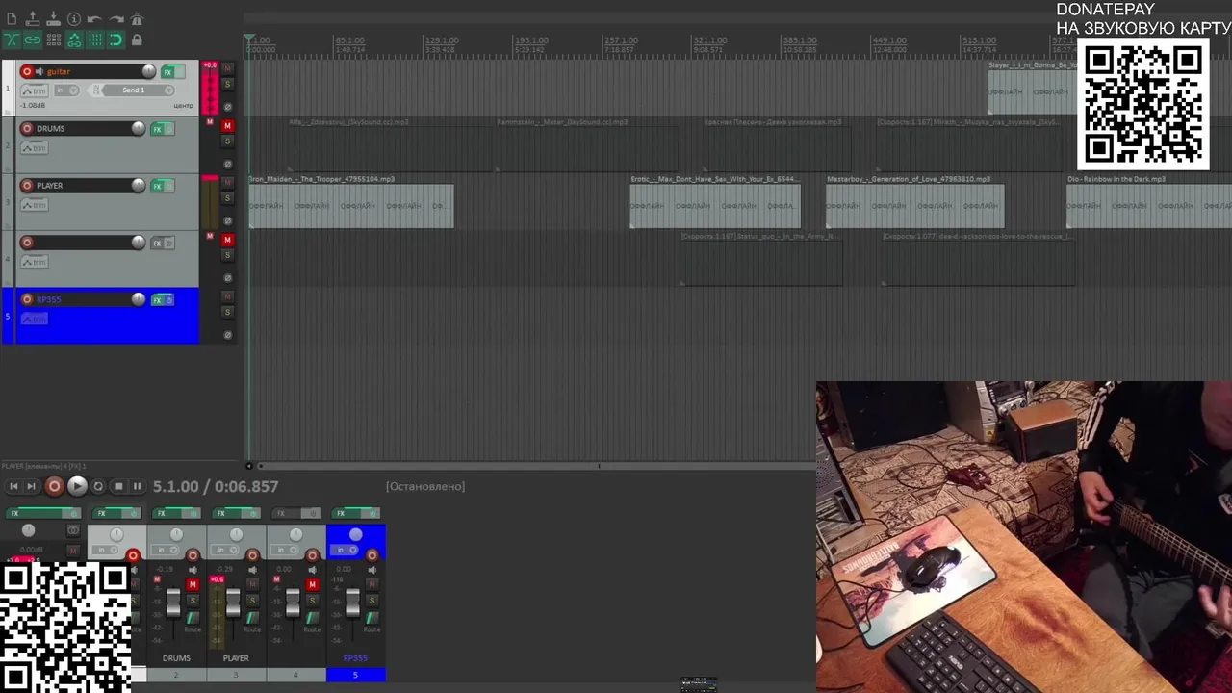Arm the guitar track for recording
Image resolution: width=1232 pixels, height=693 pixels.
tap(27, 71)
